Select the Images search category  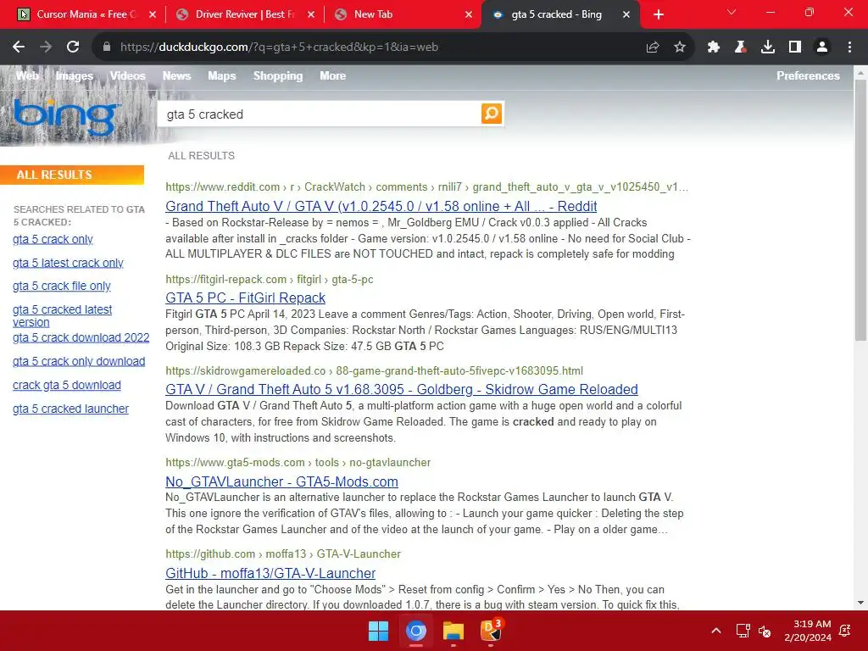point(75,75)
